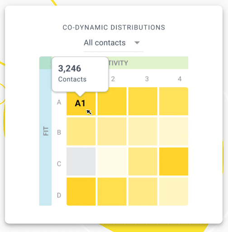Image resolution: width=228 pixels, height=232 pixels.
Task: Select the A2 cell in row A
Action: pos(112,101)
